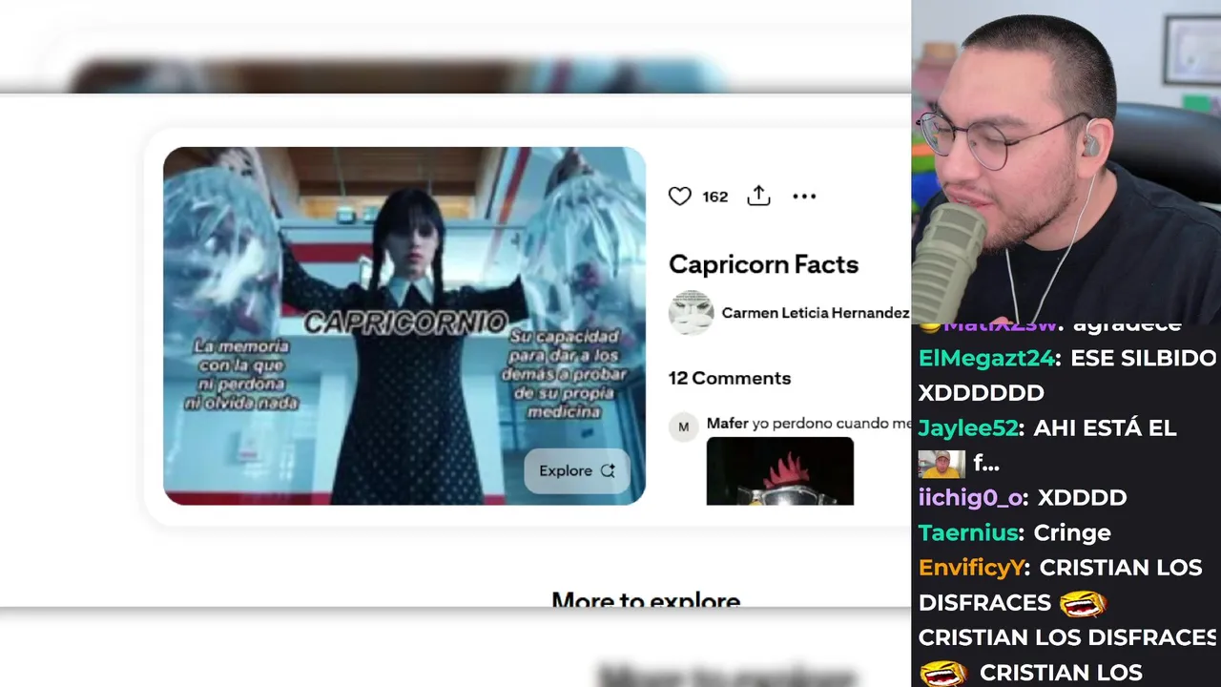Select chat username Jaylee52
Image resolution: width=1221 pixels, height=687 pixels.
pyautogui.click(x=967, y=427)
